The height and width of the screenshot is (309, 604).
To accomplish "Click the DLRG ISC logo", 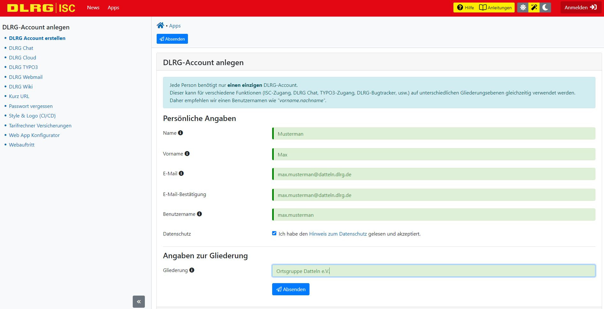I will pos(41,8).
